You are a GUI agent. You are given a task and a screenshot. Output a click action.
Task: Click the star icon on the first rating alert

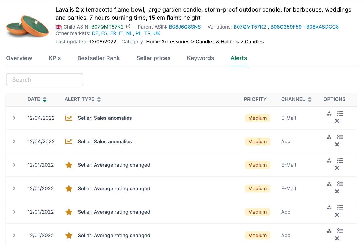69,165
